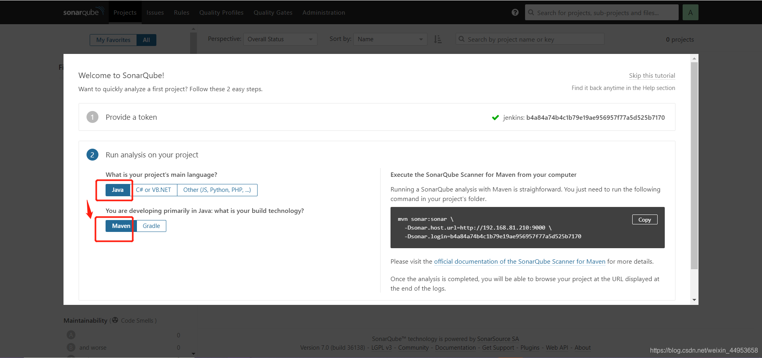
Task: Click the sort direction icon
Action: click(438, 39)
